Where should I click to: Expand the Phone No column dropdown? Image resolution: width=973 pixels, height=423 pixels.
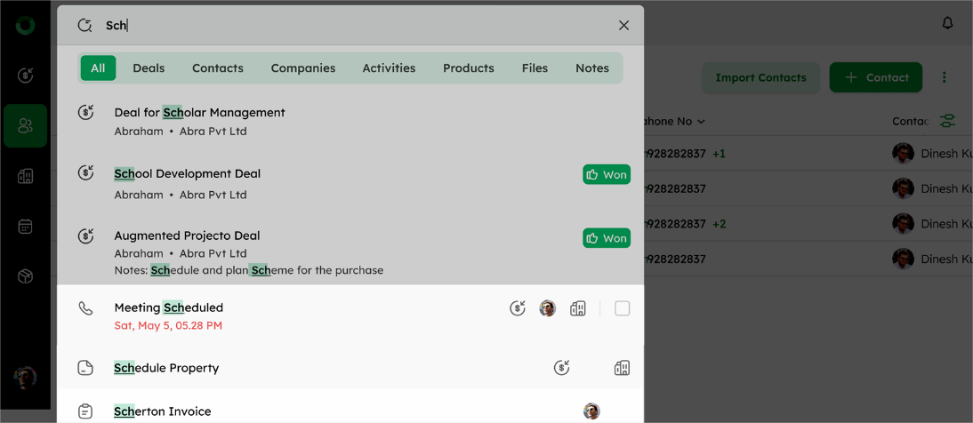click(701, 122)
